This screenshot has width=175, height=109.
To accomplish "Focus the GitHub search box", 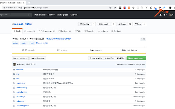I will (x=16, y=14).
